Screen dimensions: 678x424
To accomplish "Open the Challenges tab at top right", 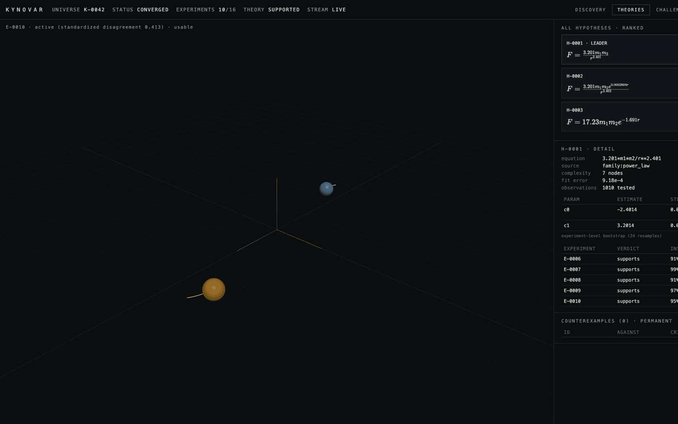I will pyautogui.click(x=666, y=10).
